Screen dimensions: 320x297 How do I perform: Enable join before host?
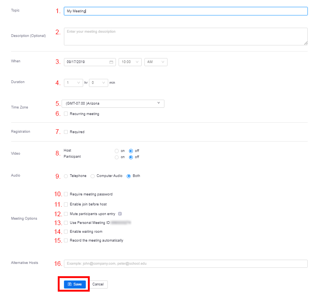click(66, 204)
